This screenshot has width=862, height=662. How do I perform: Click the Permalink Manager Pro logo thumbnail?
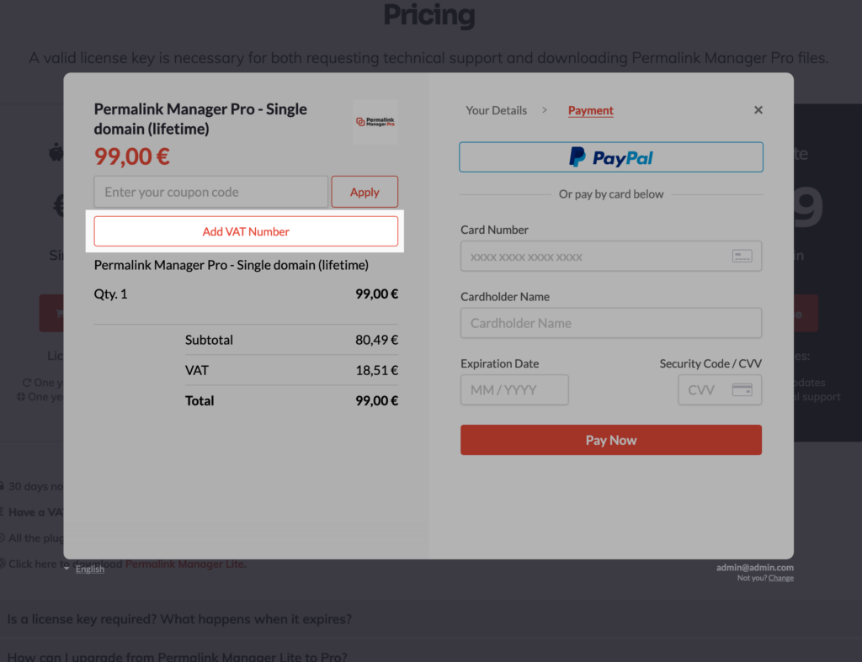tap(375, 122)
